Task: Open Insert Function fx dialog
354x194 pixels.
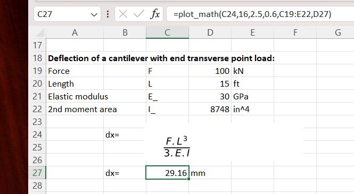Action: (x=155, y=14)
